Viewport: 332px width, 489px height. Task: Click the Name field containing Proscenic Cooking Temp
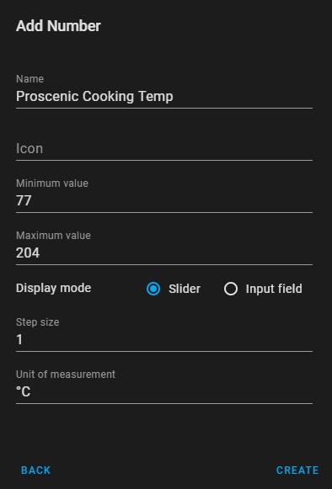coord(164,90)
